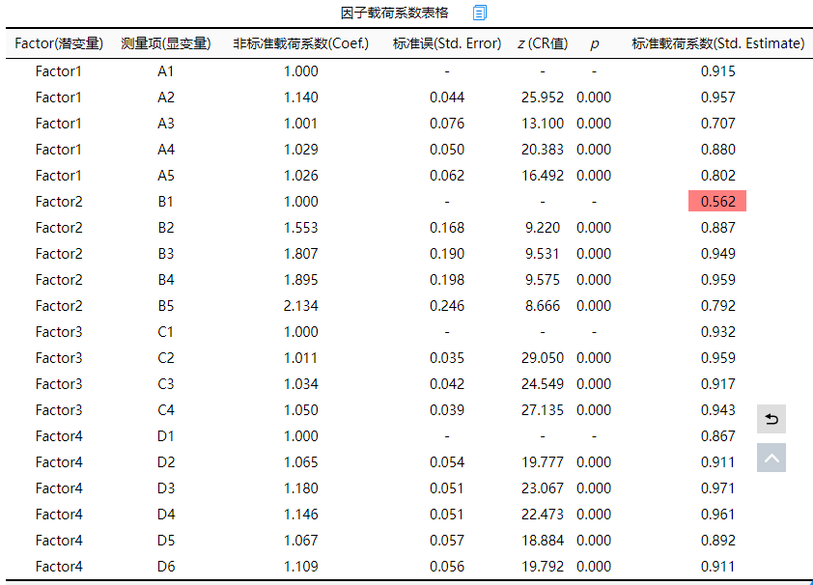This screenshot has width=813, height=585.
Task: Select the A1 measurement item cell
Action: [166, 70]
